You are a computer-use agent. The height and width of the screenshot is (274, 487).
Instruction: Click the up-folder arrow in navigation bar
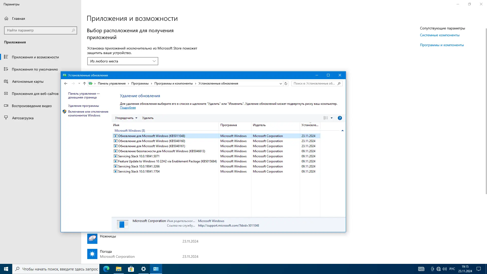coord(84,83)
